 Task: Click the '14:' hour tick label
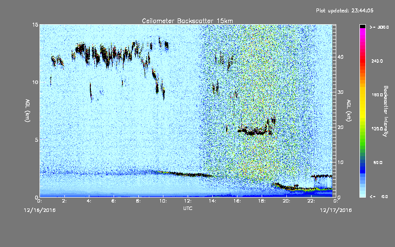tap(212, 201)
